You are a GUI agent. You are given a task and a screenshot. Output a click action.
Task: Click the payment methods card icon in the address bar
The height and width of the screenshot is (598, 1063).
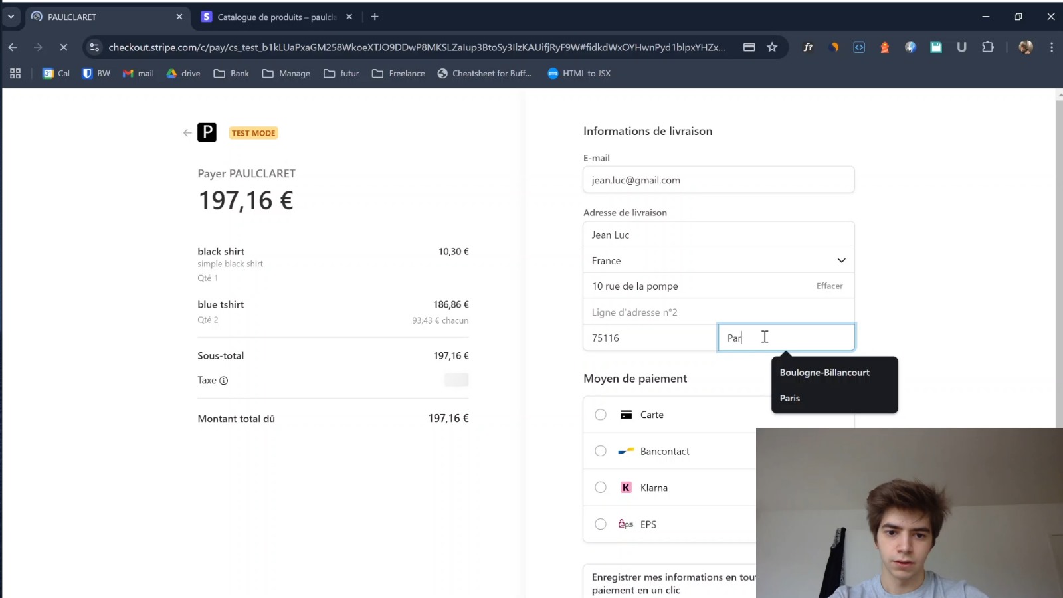pos(749,47)
